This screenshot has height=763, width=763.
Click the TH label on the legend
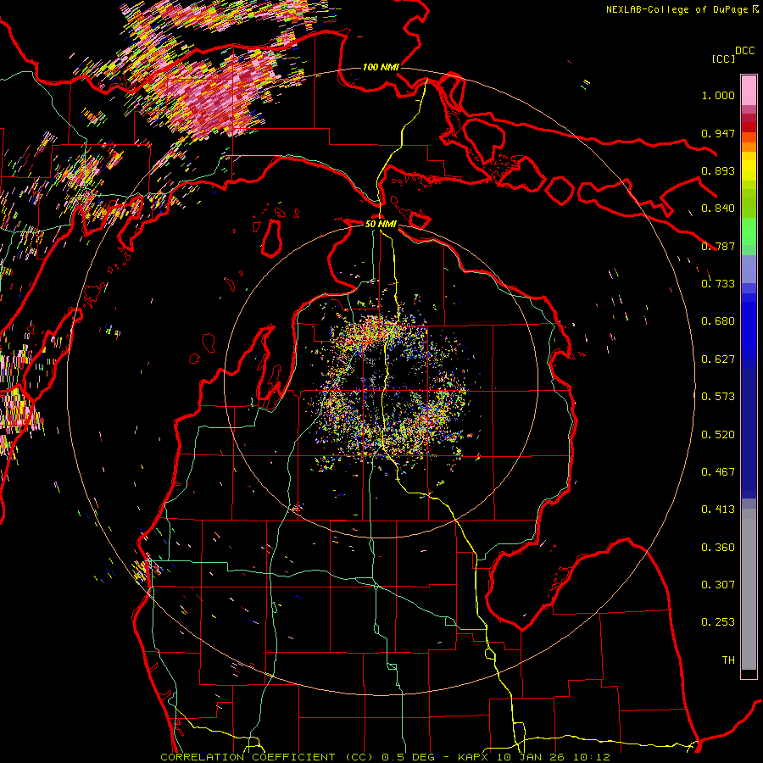[728, 660]
